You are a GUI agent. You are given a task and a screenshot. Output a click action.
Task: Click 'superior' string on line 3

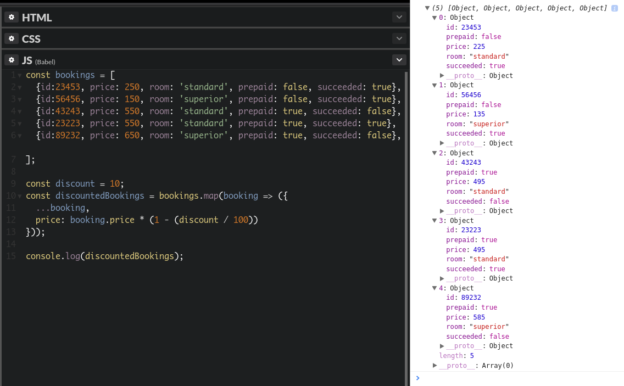tap(204, 99)
